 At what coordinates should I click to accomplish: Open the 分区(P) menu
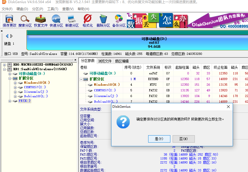(38, 9)
